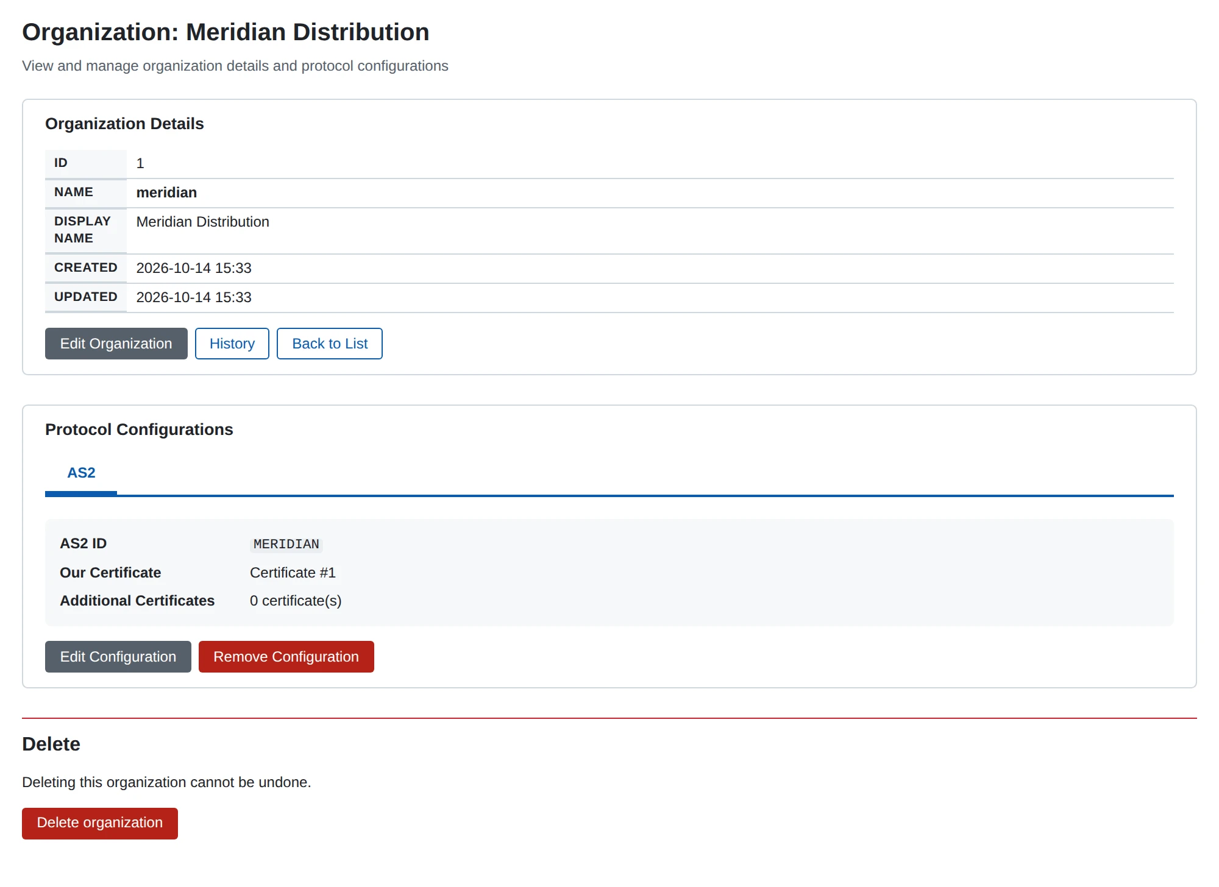Click Remove Configuration button

tap(286, 657)
